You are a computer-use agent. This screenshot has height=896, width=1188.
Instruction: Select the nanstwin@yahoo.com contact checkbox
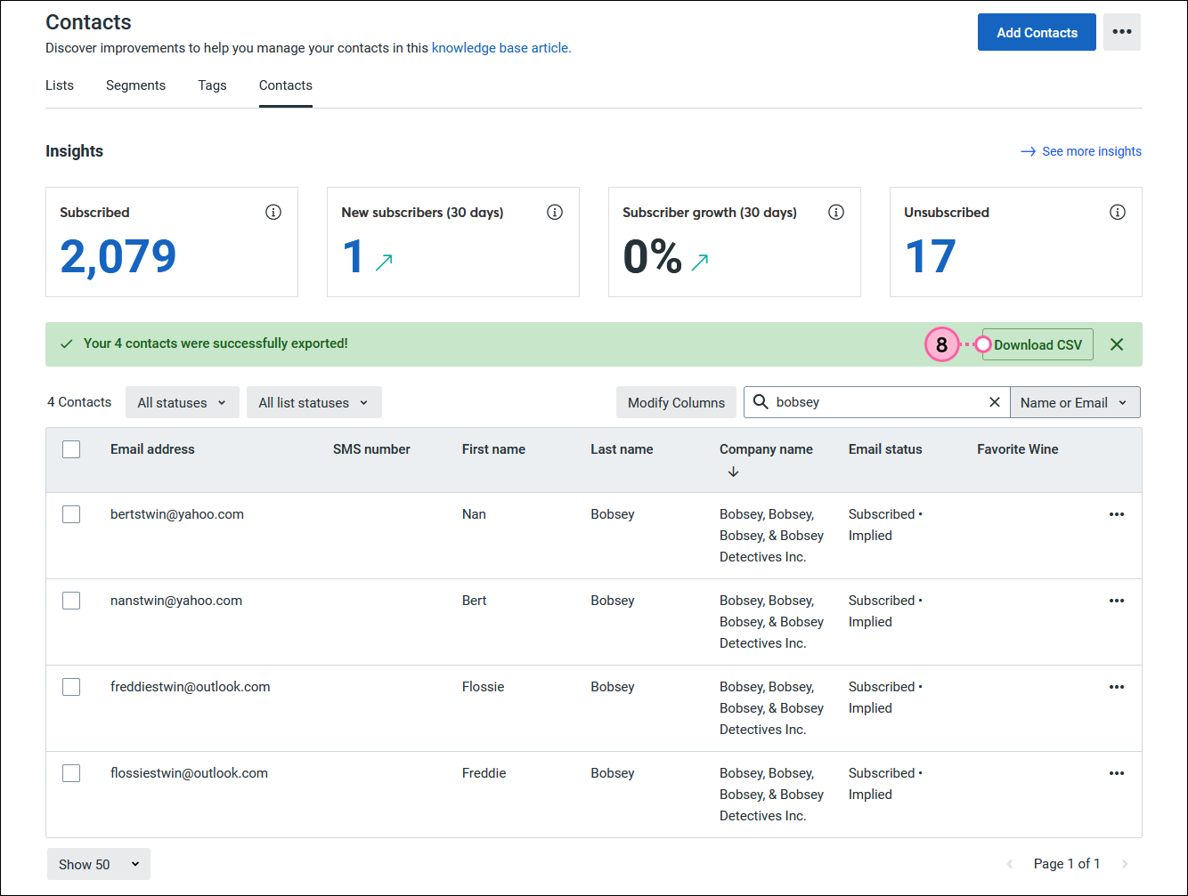(x=71, y=601)
